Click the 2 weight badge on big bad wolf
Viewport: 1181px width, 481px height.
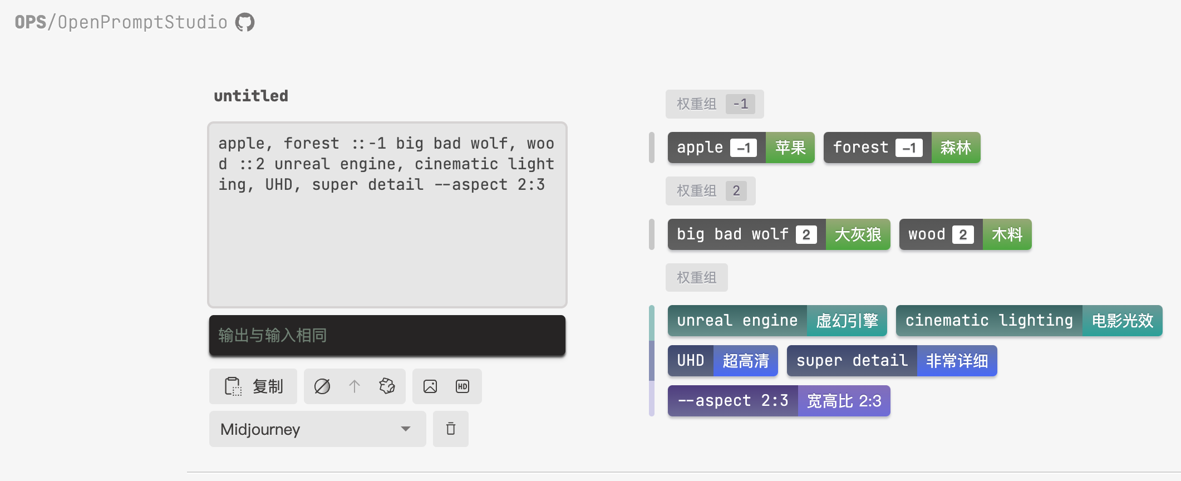coord(805,234)
